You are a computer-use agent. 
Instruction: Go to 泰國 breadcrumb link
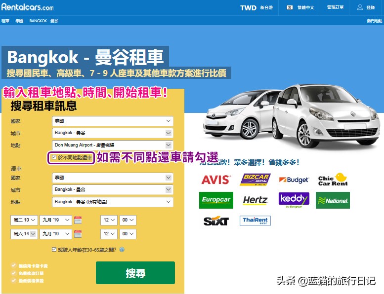[19, 21]
